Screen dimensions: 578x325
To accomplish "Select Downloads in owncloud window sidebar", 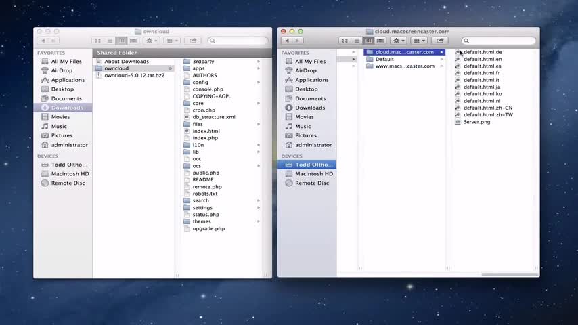I will 63,108.
